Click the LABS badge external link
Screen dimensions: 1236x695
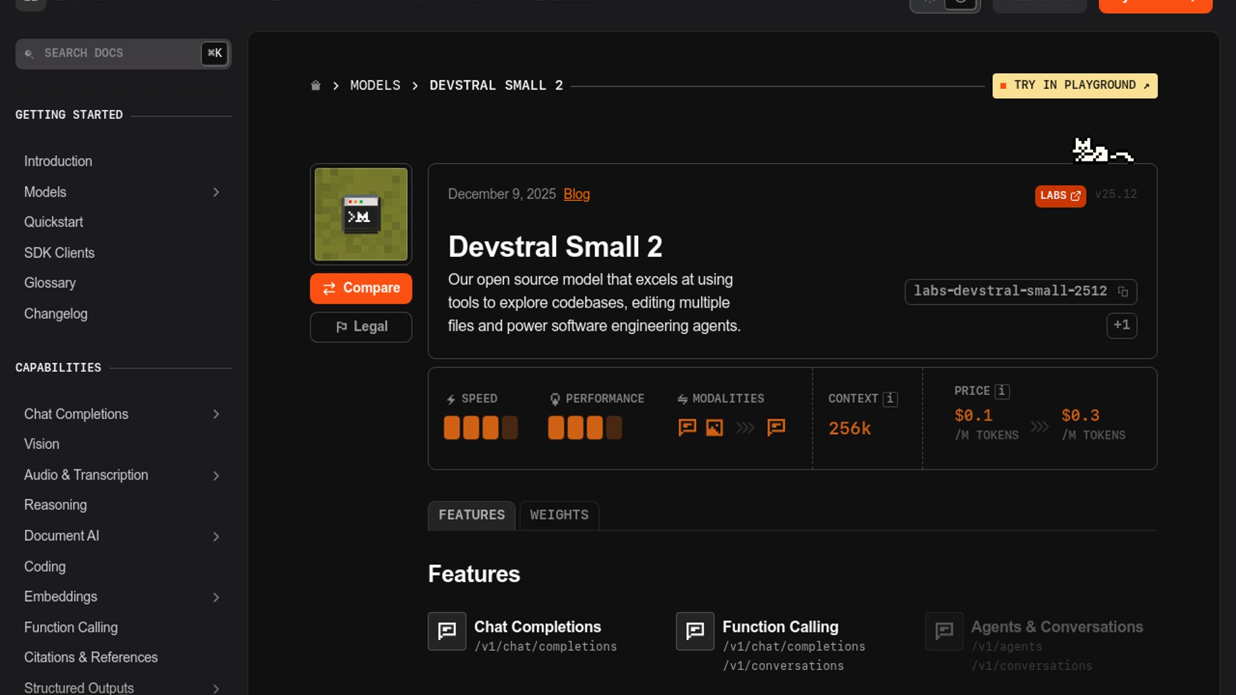[x=1060, y=196]
